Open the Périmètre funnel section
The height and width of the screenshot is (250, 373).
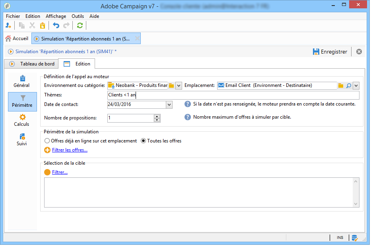tap(22, 102)
